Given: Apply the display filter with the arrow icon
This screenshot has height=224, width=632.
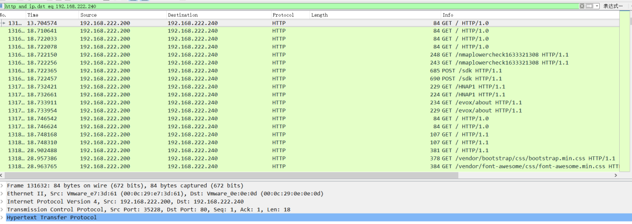Looking at the screenshot, I should pyautogui.click(x=589, y=6).
